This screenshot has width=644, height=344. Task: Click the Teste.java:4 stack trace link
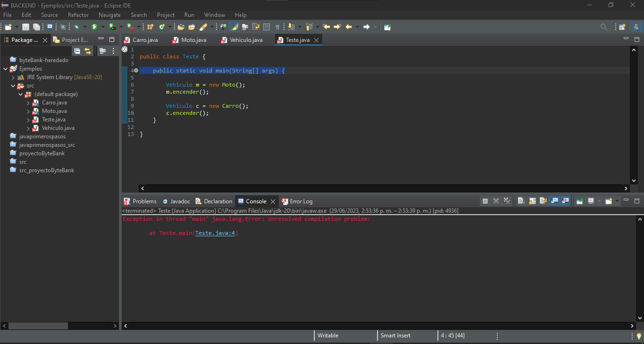[x=215, y=233]
